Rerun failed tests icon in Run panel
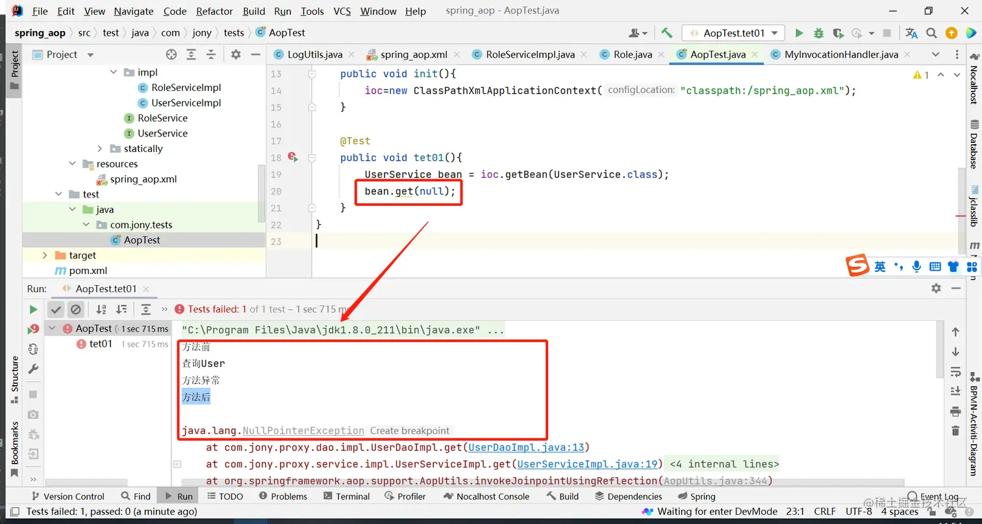 click(x=33, y=329)
